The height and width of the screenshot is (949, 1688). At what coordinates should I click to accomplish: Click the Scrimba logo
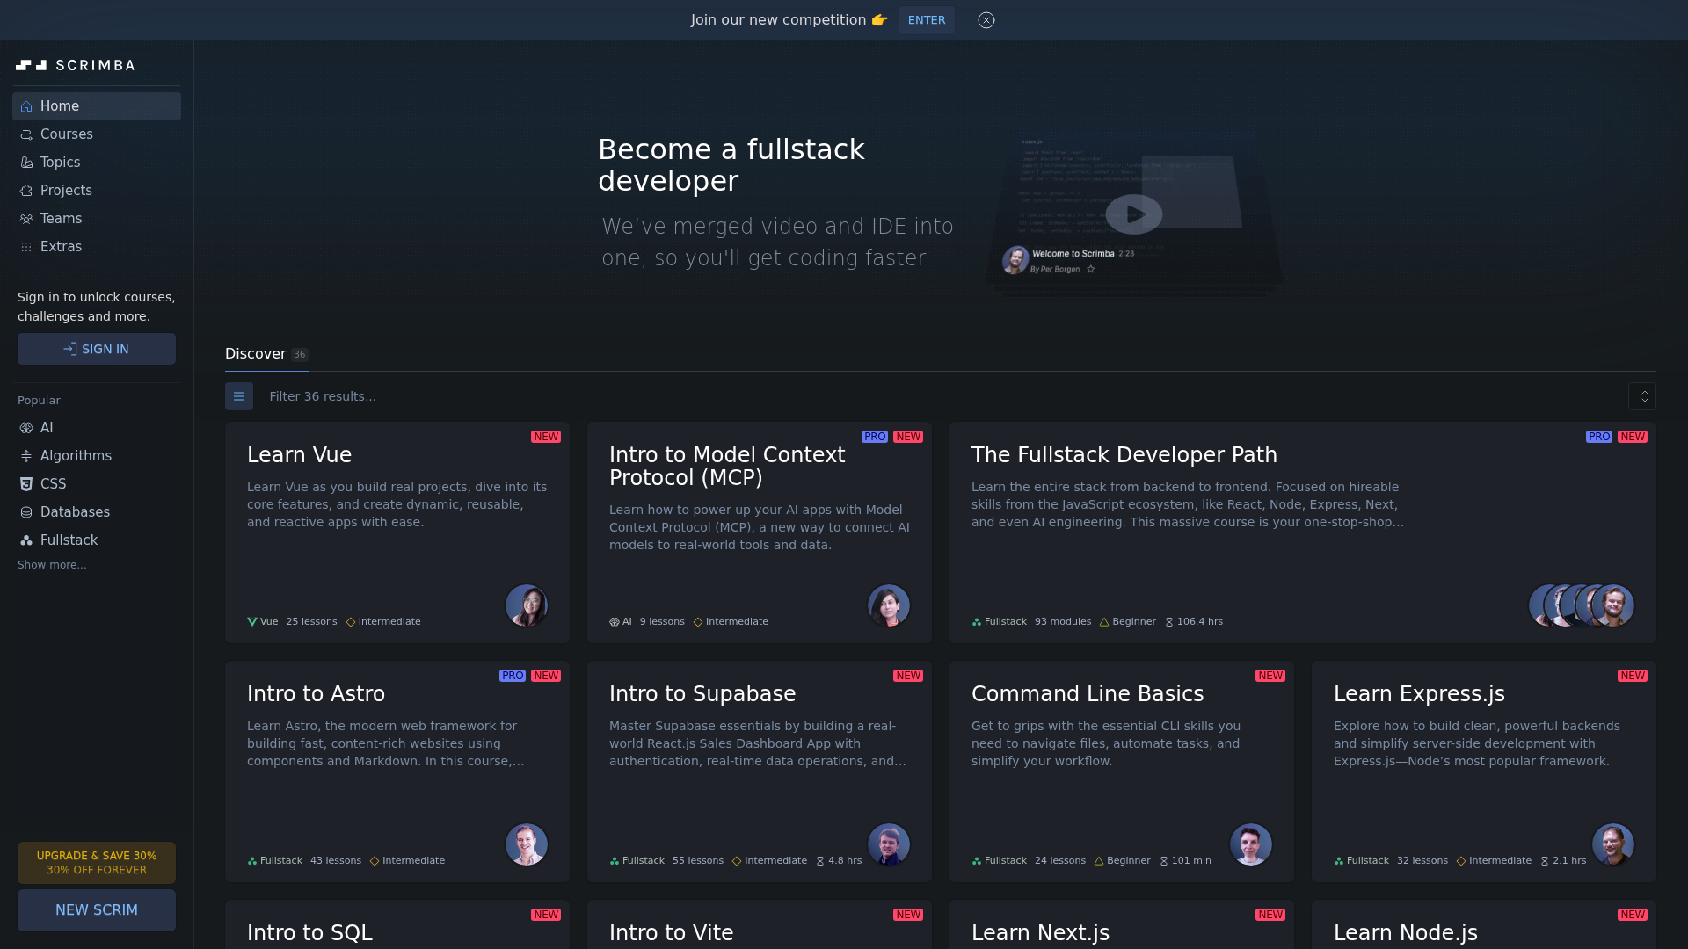point(75,65)
